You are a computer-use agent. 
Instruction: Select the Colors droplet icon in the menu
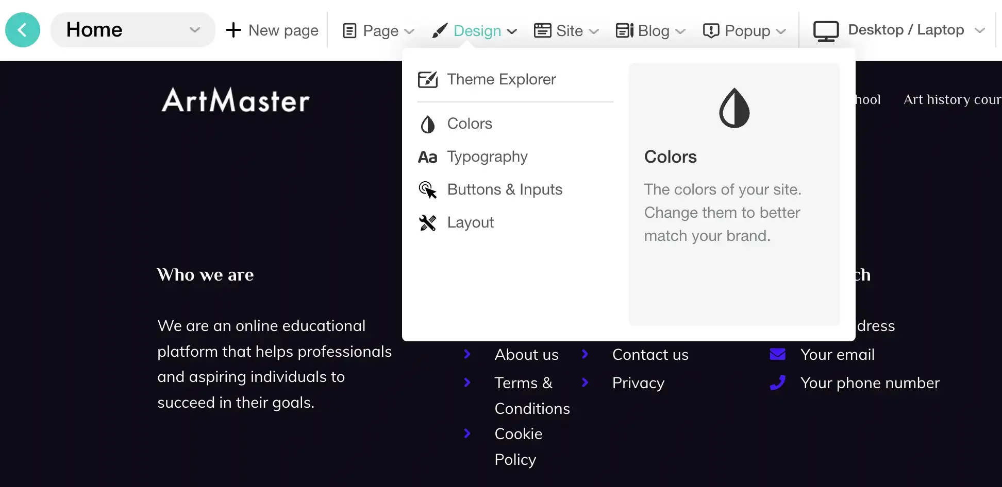click(x=428, y=124)
